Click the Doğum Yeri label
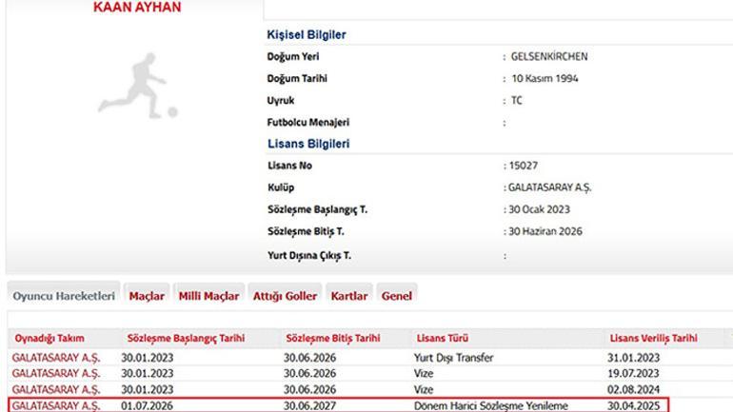The height and width of the screenshot is (412, 733). pos(293,56)
